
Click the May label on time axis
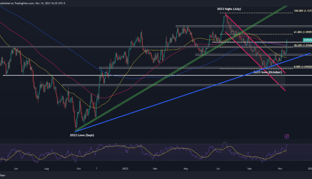coord(186,169)
